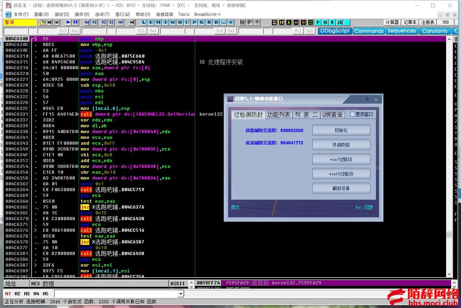
Task: Show Handles window (H icon)
Action: click(x=180, y=22)
